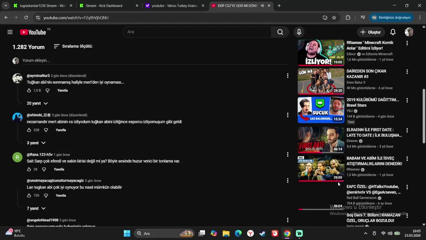Open the Sıralama ölçütü sort menu
426x240 pixels.
[73, 46]
